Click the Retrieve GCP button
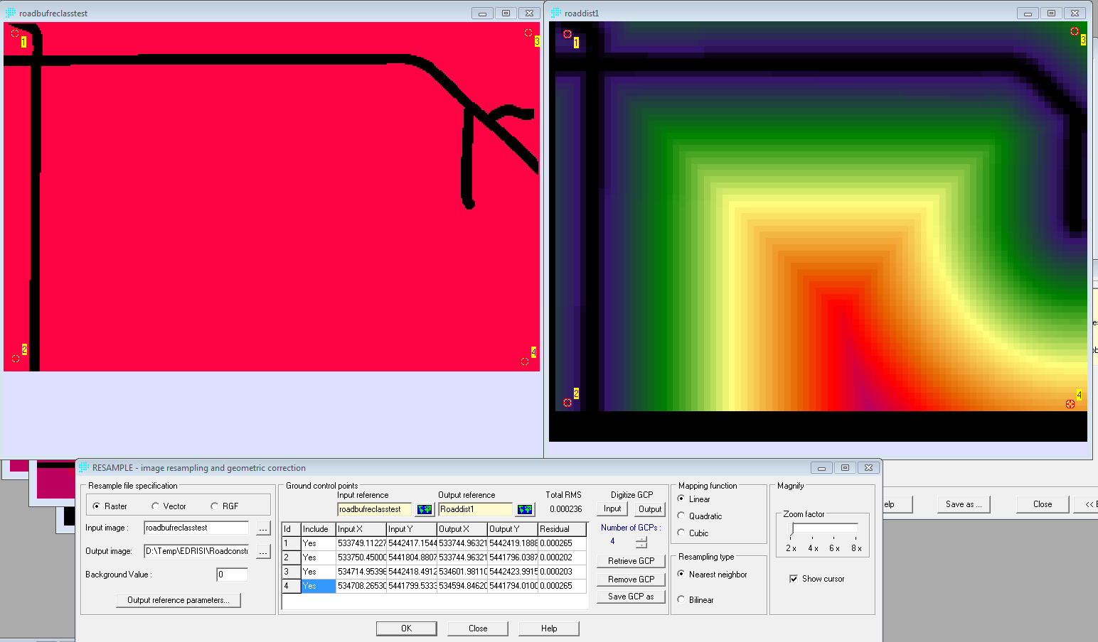This screenshot has width=1098, height=642. 631,560
